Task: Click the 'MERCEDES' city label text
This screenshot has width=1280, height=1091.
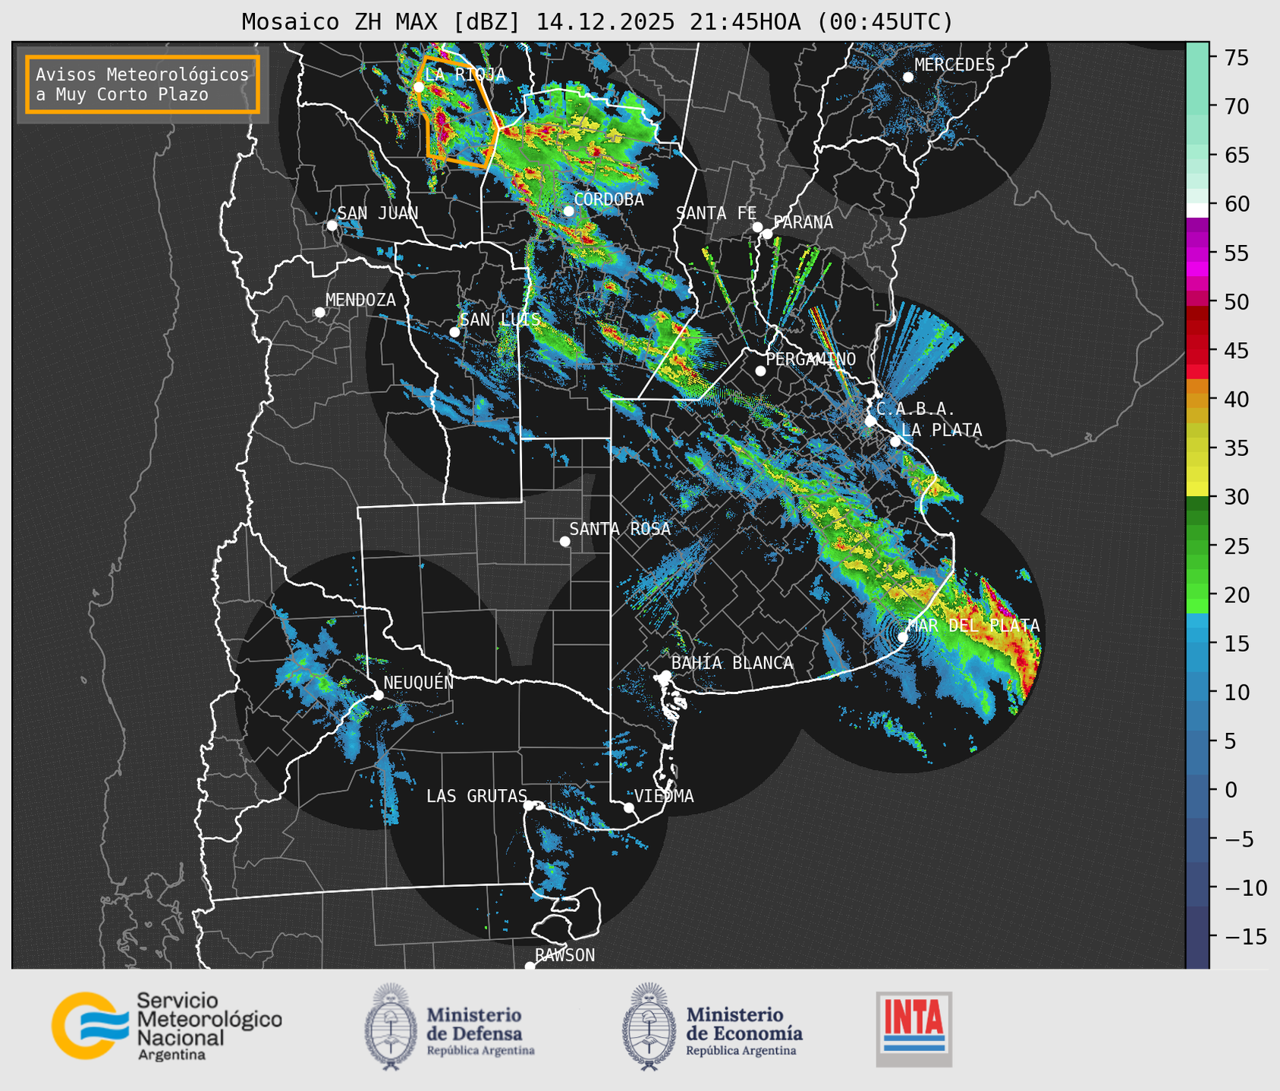Action: point(954,65)
